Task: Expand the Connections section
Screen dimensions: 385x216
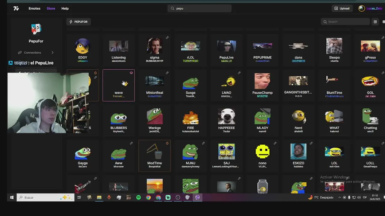Action: [36, 52]
